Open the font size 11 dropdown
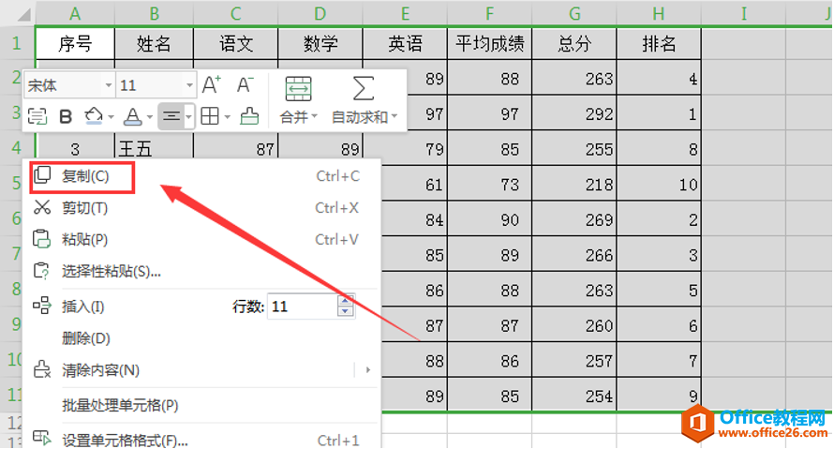Viewport: 834px width, 449px height. tap(189, 85)
